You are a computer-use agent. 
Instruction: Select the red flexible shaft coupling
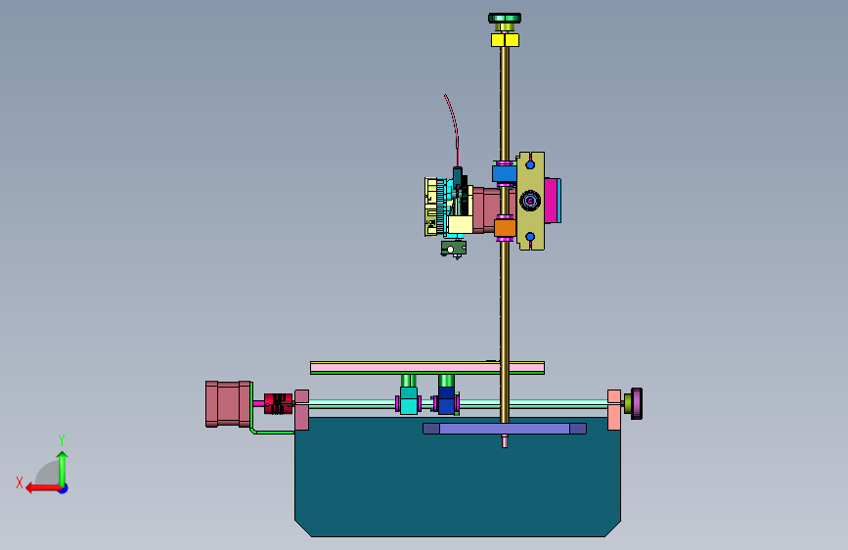[x=278, y=404]
